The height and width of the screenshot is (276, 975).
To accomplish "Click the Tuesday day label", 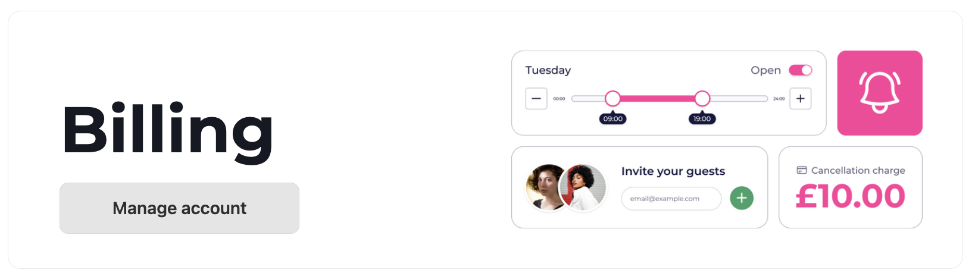I will [x=548, y=70].
